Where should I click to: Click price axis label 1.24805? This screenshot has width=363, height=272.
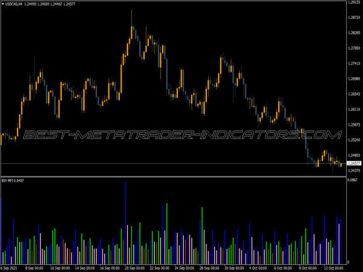354,155
